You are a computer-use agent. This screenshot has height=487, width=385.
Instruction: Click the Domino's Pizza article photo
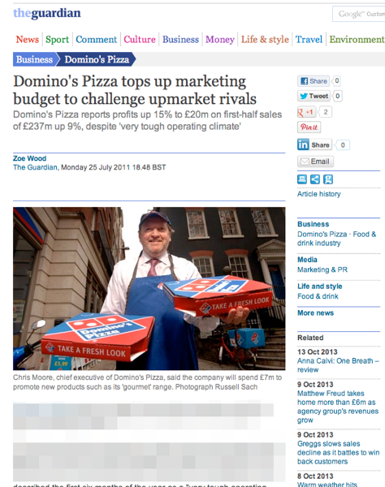pos(149,288)
